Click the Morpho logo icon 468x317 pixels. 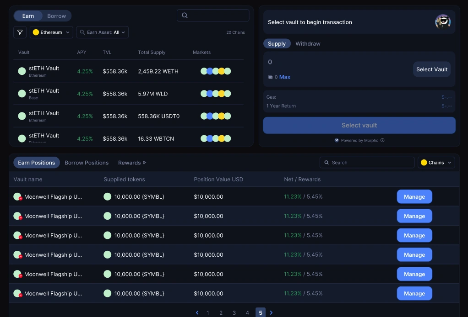[x=337, y=140]
